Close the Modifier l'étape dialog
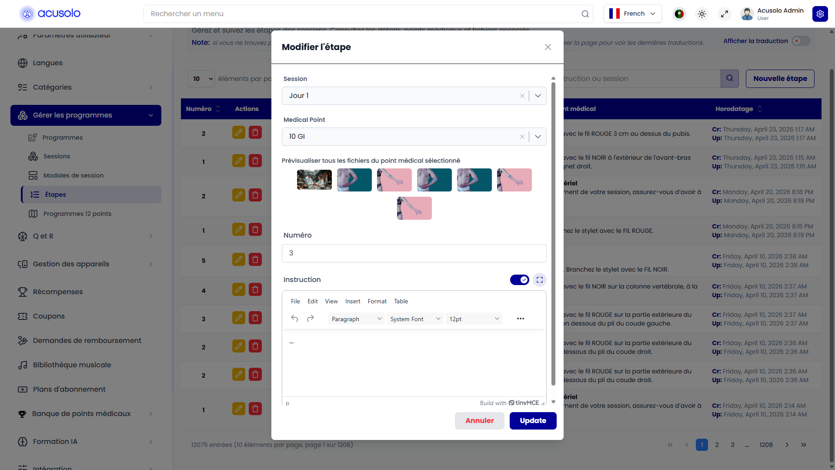835x470 pixels. coord(548,47)
